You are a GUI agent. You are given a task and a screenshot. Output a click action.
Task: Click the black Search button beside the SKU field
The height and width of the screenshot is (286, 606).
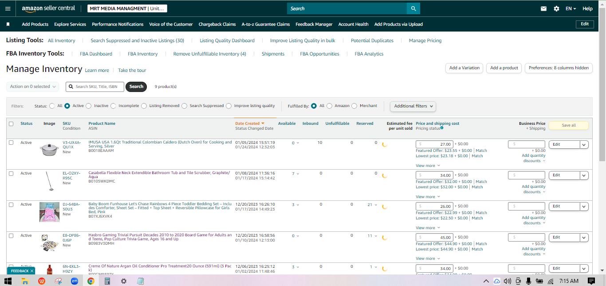point(136,87)
